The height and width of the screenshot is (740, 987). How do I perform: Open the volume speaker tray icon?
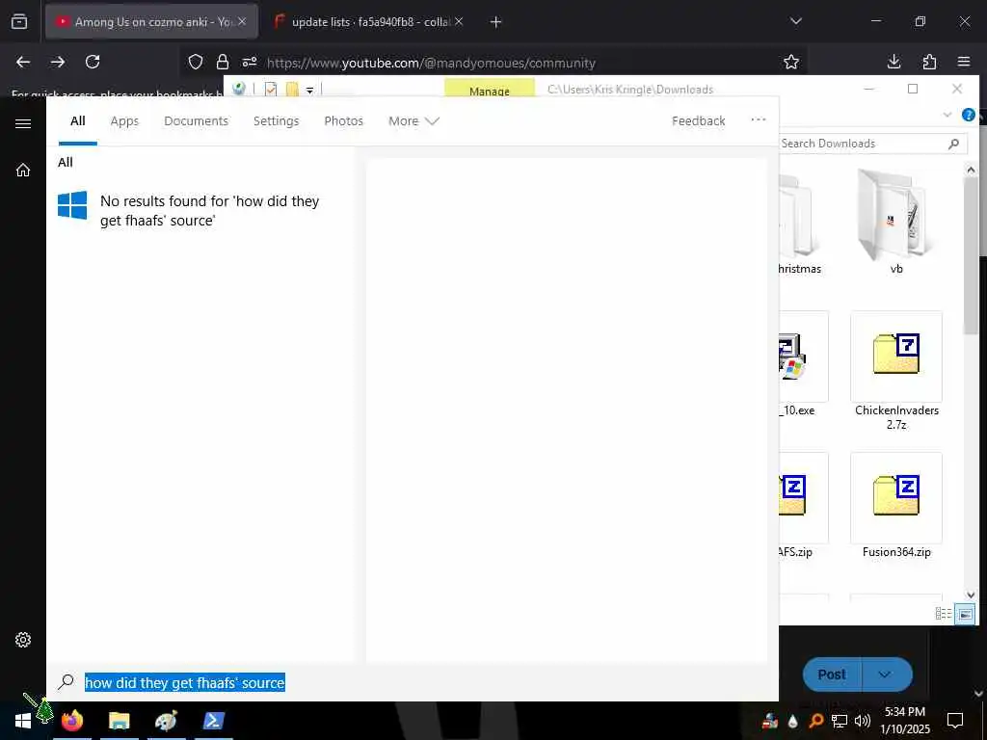pyautogui.click(x=863, y=721)
